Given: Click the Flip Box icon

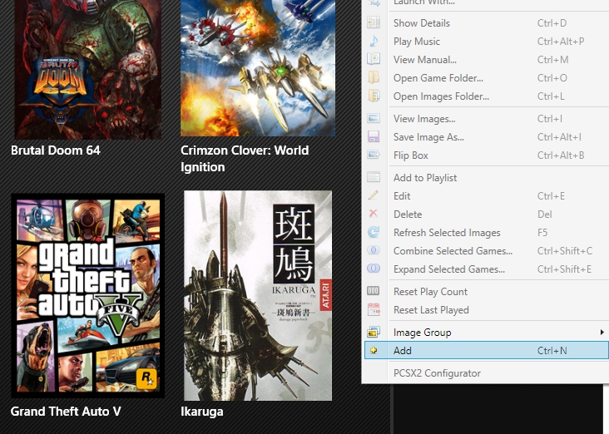Looking at the screenshot, I should click(374, 155).
